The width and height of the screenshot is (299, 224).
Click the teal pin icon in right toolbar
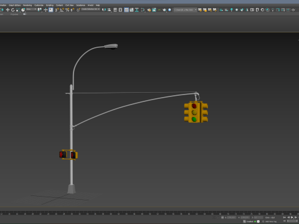[232, 10]
